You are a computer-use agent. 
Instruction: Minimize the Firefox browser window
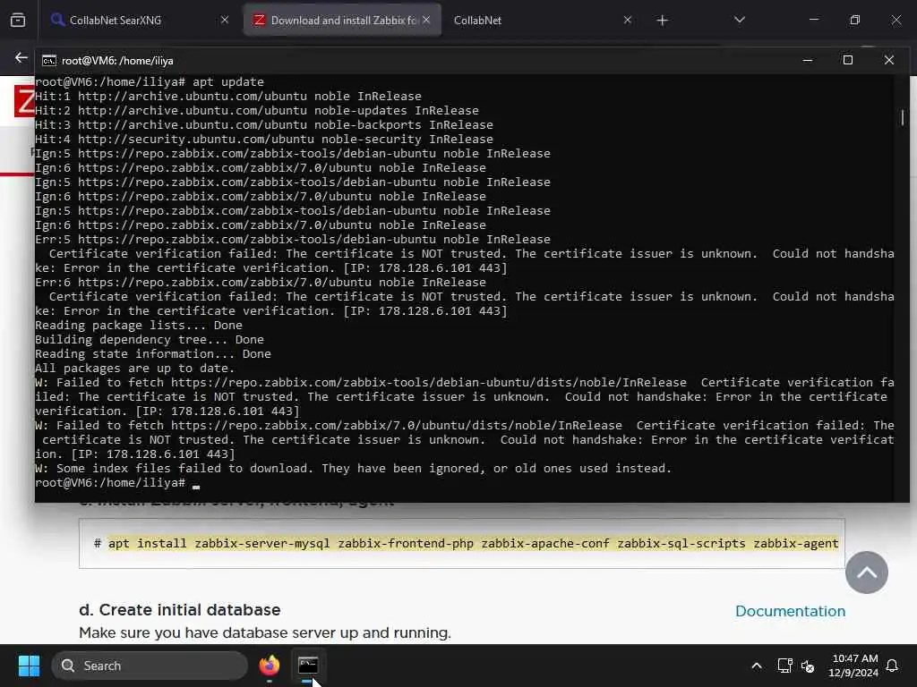pos(813,20)
